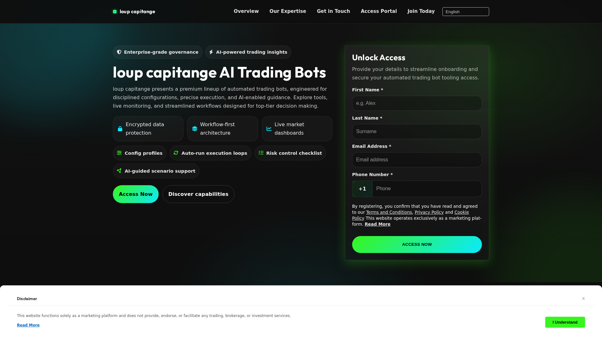Click the checklist icon in Risk control checklist
The height and width of the screenshot is (339, 602).
click(x=261, y=153)
